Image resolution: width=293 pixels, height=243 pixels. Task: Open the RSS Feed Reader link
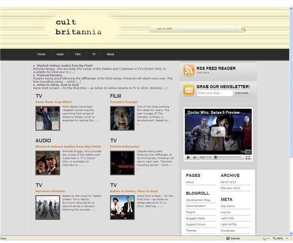(216, 68)
